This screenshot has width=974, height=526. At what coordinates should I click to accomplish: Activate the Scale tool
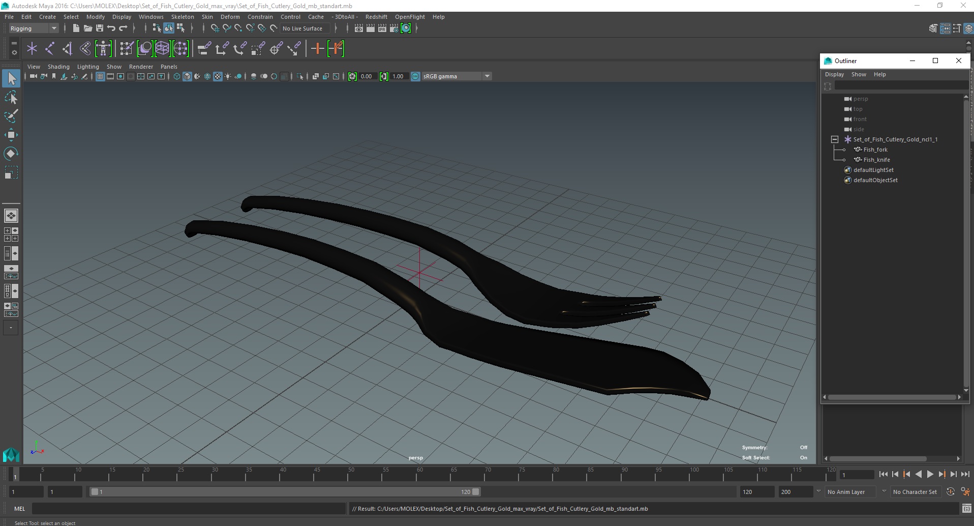tap(11, 172)
